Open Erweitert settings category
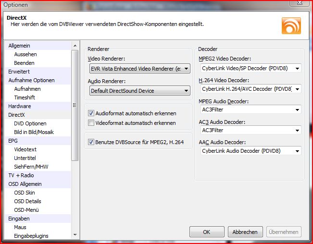The width and height of the screenshot is (313, 244). pyautogui.click(x=38, y=72)
